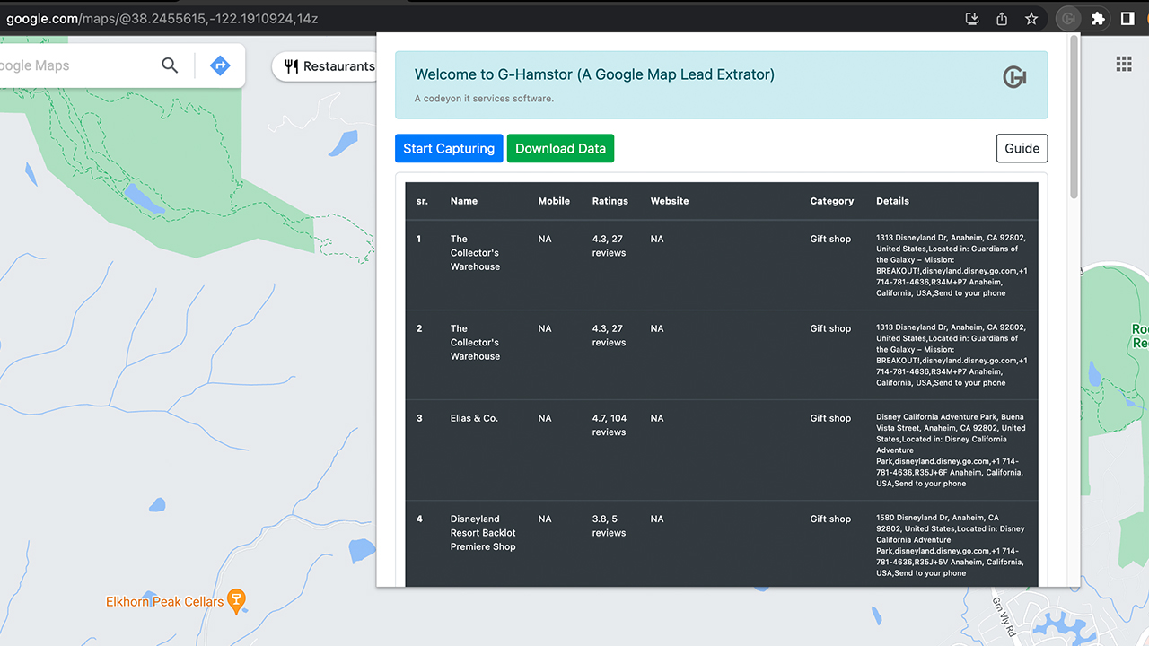The image size is (1149, 646).
Task: Click the 'Name' column header
Action: (x=464, y=201)
